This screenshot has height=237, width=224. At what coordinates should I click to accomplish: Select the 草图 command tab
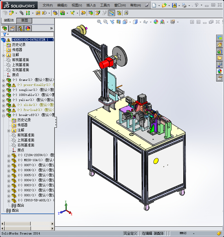24,20
